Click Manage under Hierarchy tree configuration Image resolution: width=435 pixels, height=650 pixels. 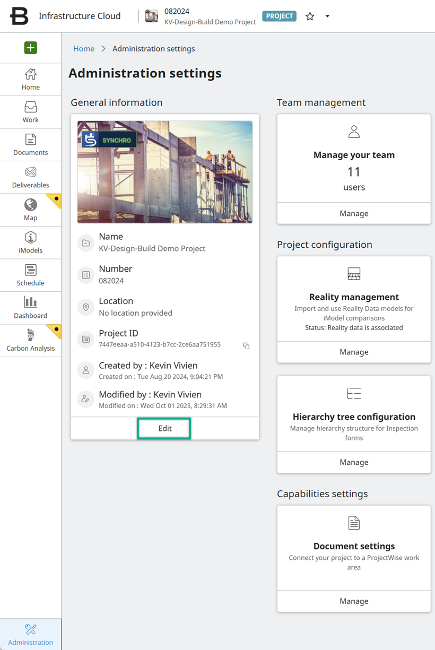tap(354, 462)
